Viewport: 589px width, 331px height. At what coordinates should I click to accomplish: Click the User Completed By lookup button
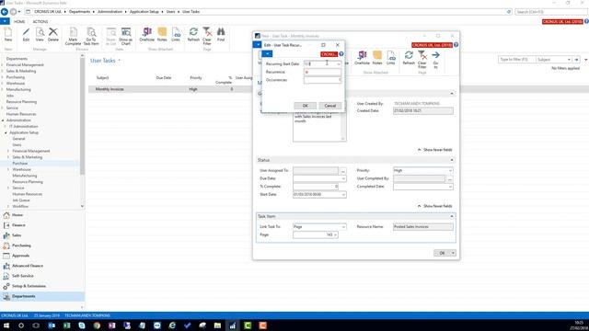point(450,178)
